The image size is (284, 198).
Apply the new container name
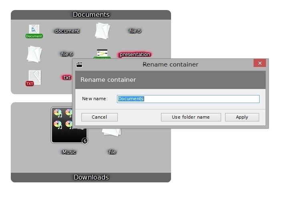point(242,117)
